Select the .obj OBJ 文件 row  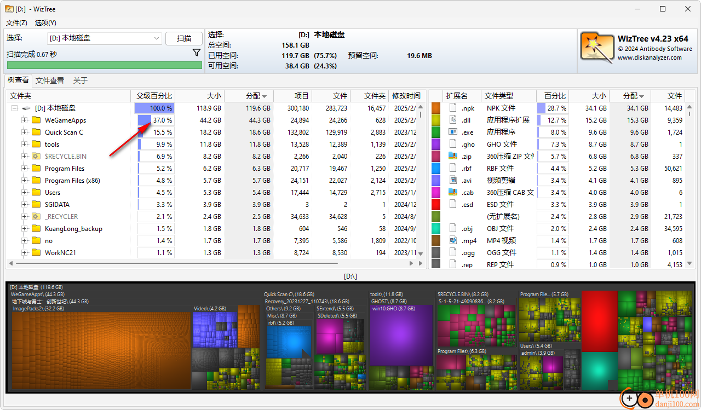pyautogui.click(x=558, y=228)
